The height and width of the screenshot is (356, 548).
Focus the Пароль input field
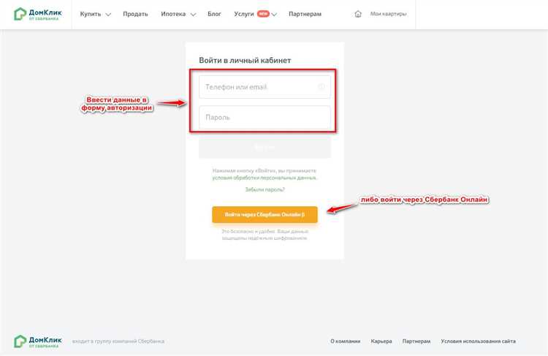tap(265, 117)
